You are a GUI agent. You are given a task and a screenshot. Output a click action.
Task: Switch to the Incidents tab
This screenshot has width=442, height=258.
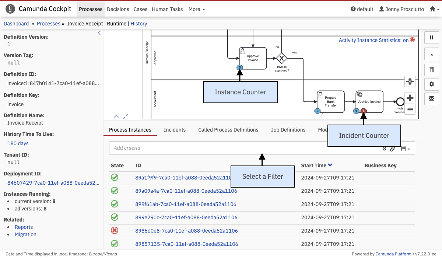(x=175, y=130)
